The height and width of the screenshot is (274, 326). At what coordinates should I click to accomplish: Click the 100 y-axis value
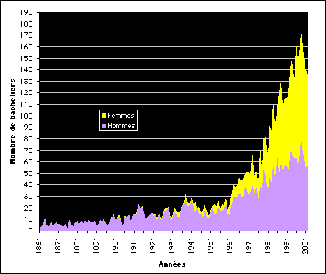(26, 116)
